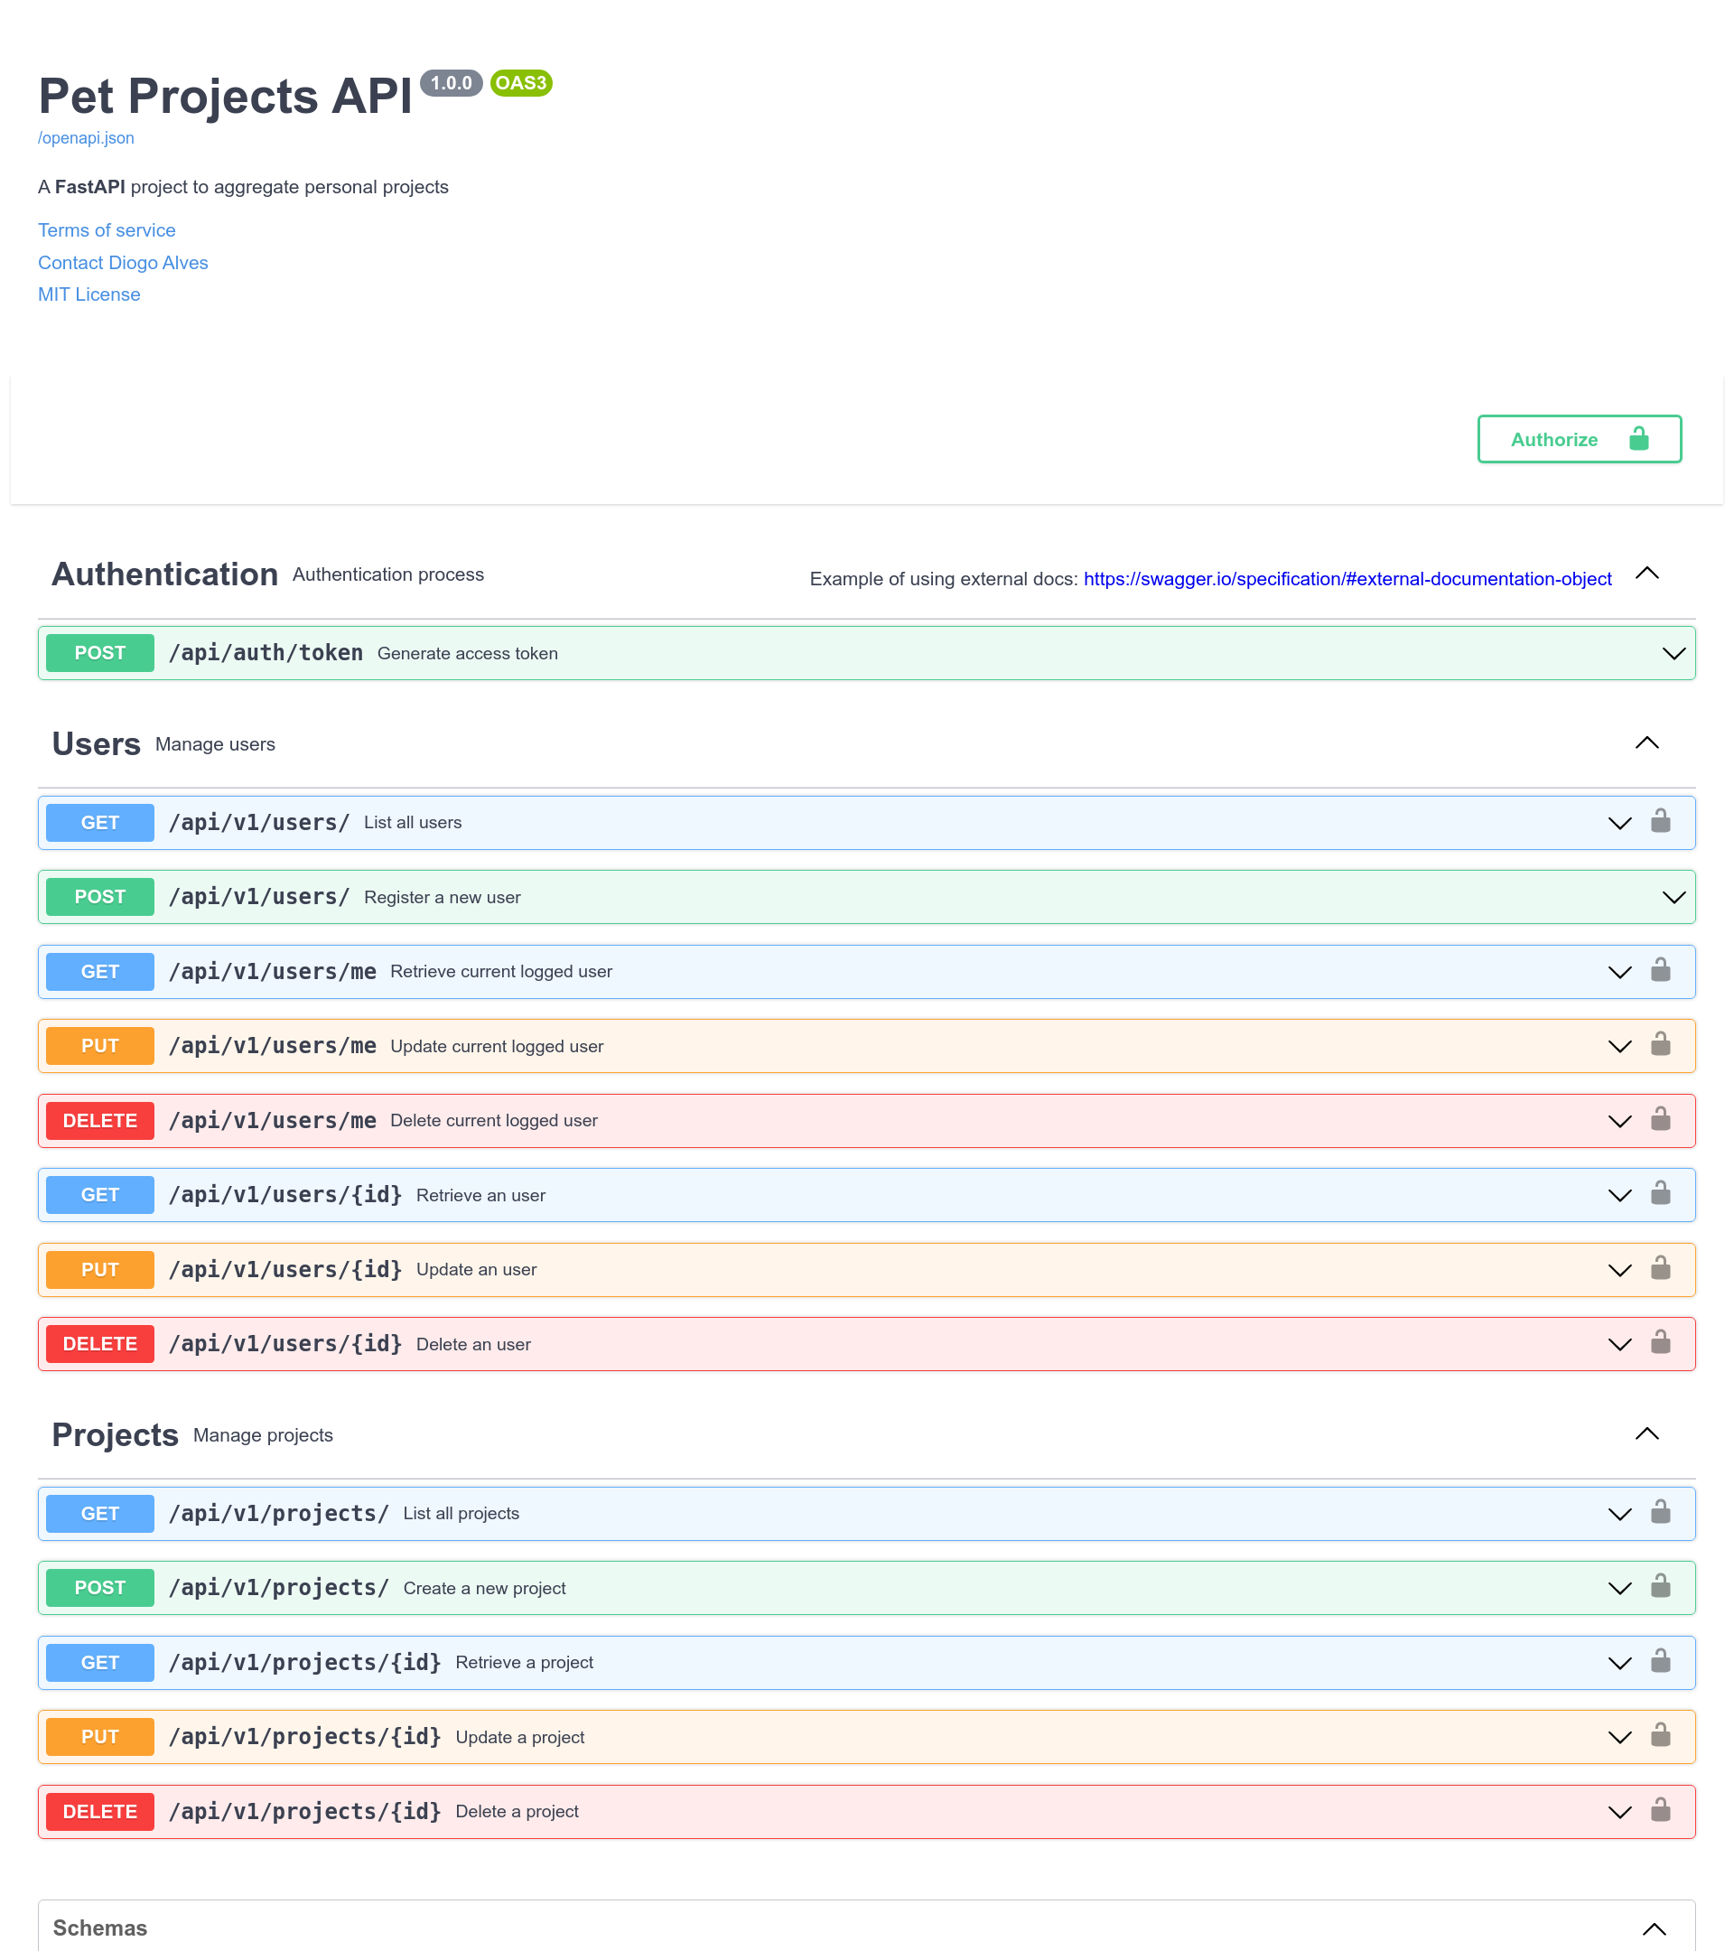The image size is (1734, 1951).
Task: Click the MIT License hyperlink
Action: click(89, 293)
